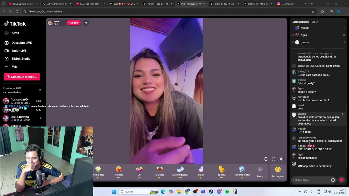Click the Consigue Monedas button
The height and width of the screenshot is (196, 349).
coord(22,77)
